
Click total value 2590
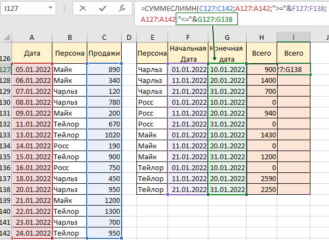tap(262, 179)
